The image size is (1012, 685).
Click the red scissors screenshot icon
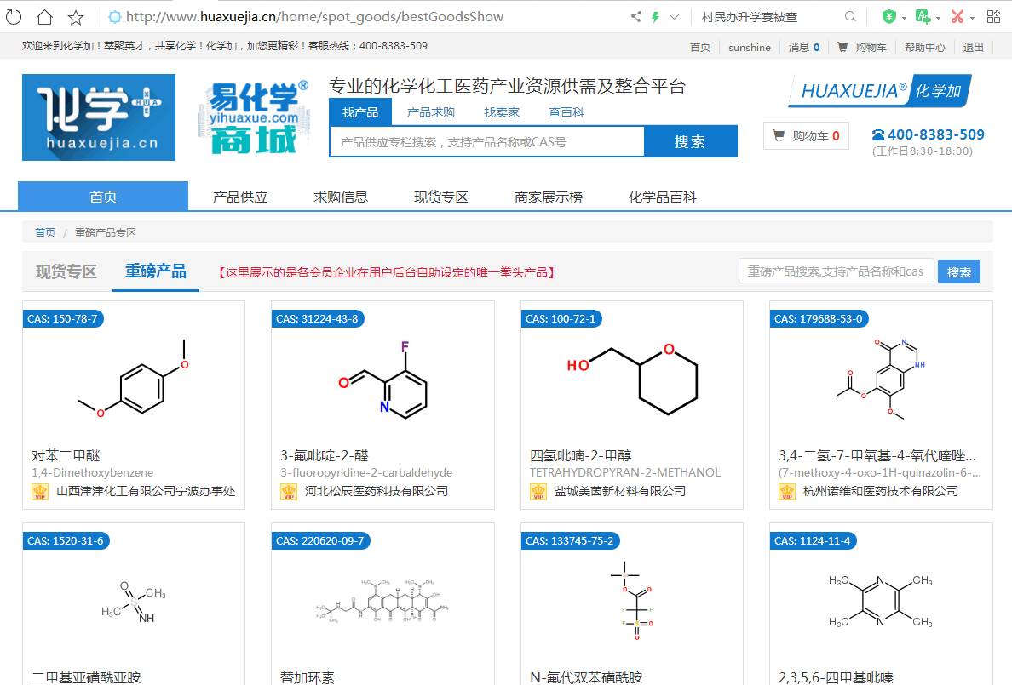pyautogui.click(x=957, y=17)
